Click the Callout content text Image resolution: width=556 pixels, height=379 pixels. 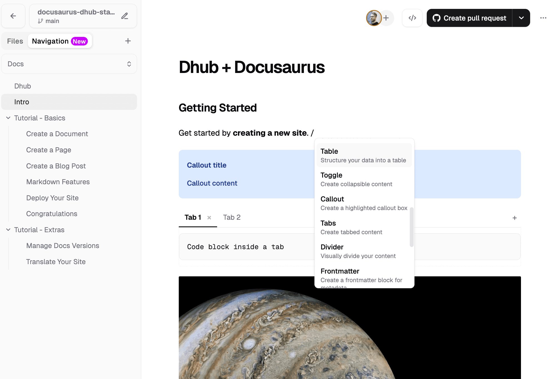click(212, 183)
